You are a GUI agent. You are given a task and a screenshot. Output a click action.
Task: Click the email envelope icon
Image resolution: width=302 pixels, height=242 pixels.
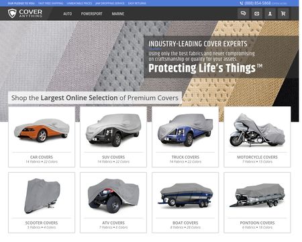[256, 13]
